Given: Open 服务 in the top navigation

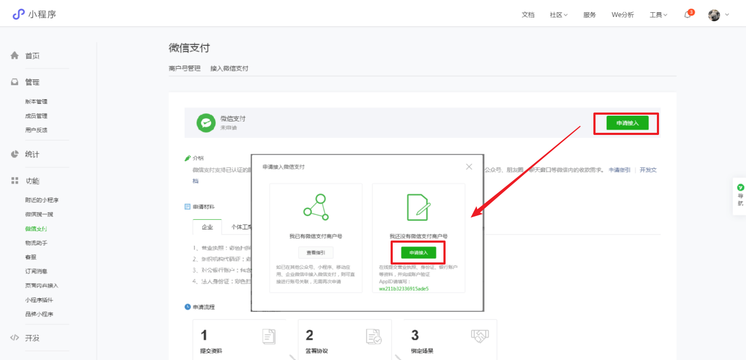Looking at the screenshot, I should pyautogui.click(x=590, y=15).
